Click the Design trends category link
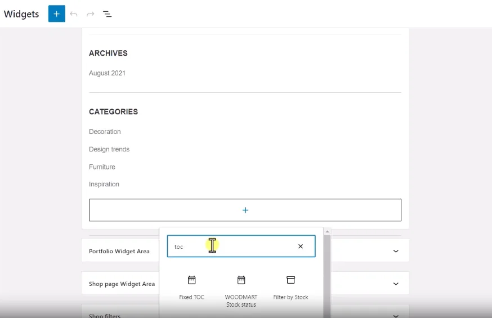Screen dimensions: 492x318 (109, 149)
